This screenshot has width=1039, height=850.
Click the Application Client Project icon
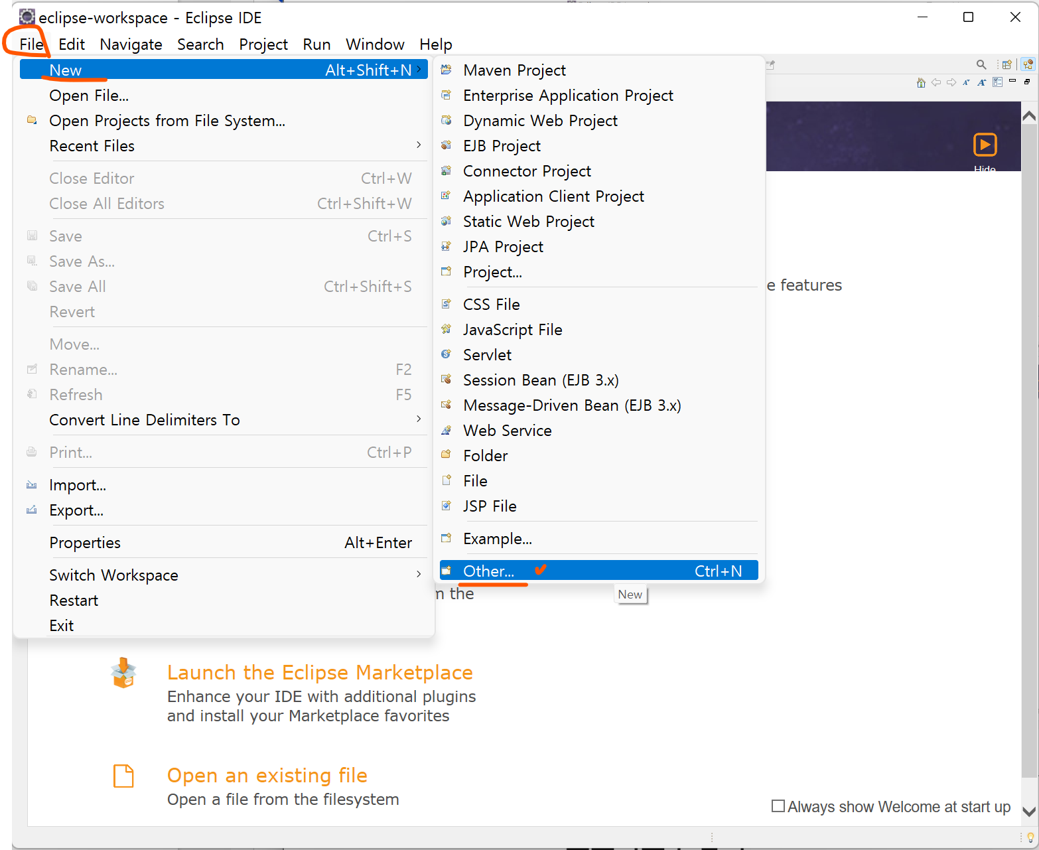point(447,196)
